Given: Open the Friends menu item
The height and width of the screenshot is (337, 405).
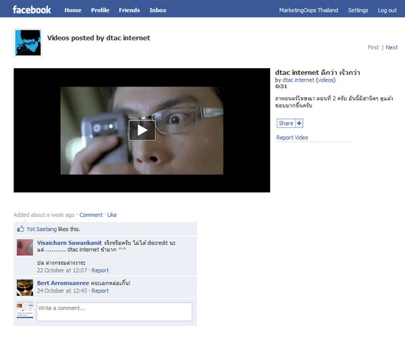Looking at the screenshot, I should (x=129, y=10).
